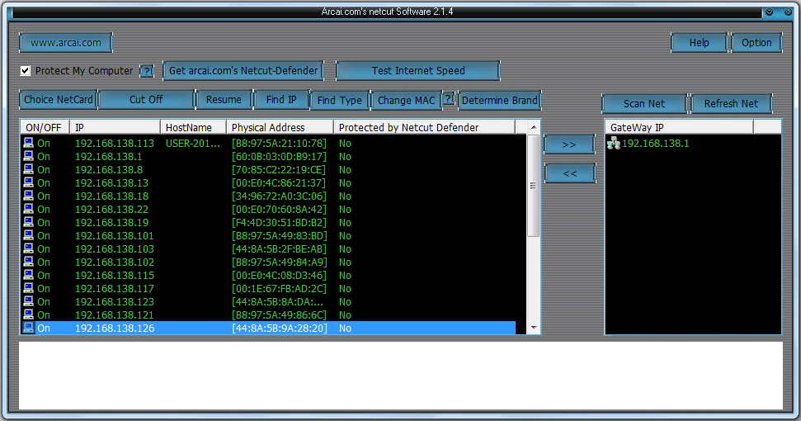The image size is (801, 421).
Task: Click the computer icon for 192.168.138.22
Action: pos(28,210)
